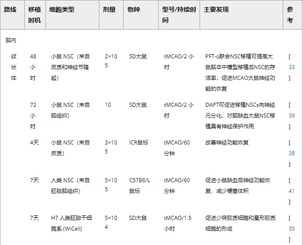
Task: Click the 参考 column header
Action: tap(290, 15)
